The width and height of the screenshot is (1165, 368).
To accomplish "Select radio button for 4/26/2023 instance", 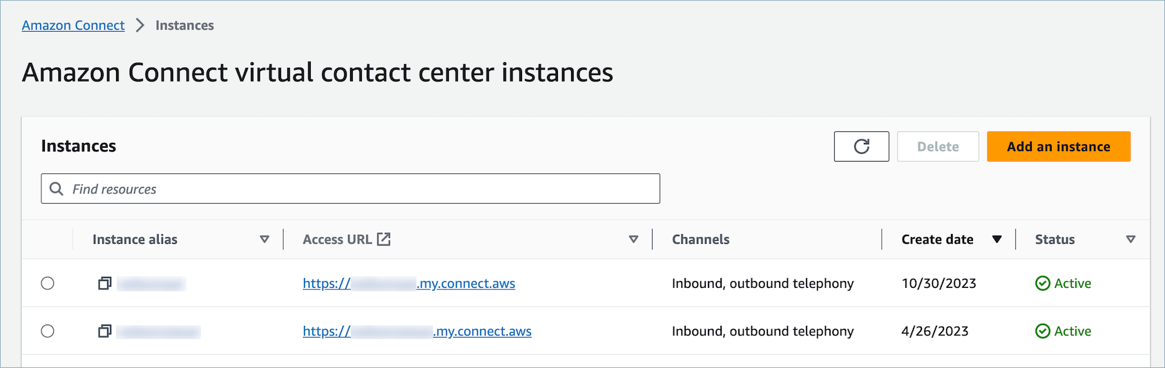I will 48,331.
